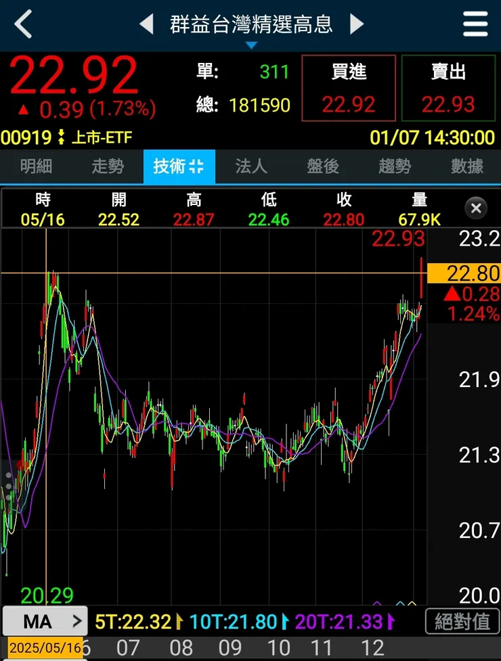Go back with the left chevron arrow
The image size is (501, 661).
click(x=23, y=24)
